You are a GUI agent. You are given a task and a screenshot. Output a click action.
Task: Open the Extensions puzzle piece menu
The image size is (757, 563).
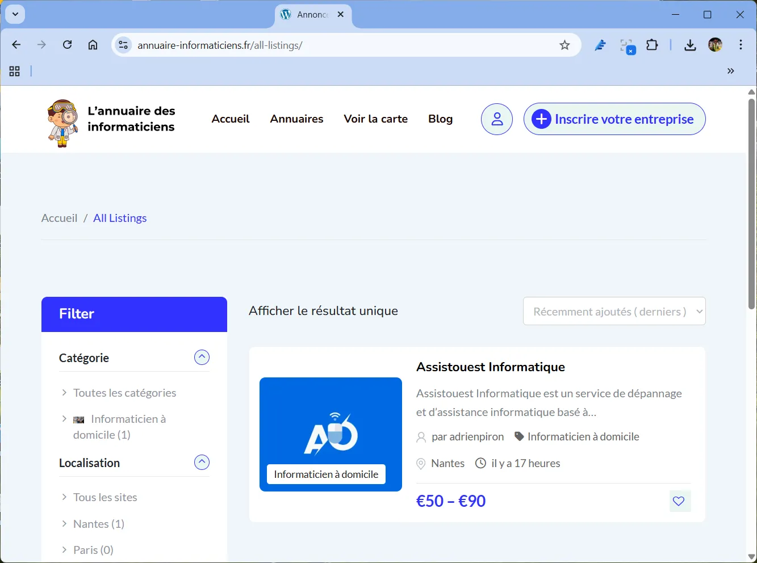click(x=653, y=45)
